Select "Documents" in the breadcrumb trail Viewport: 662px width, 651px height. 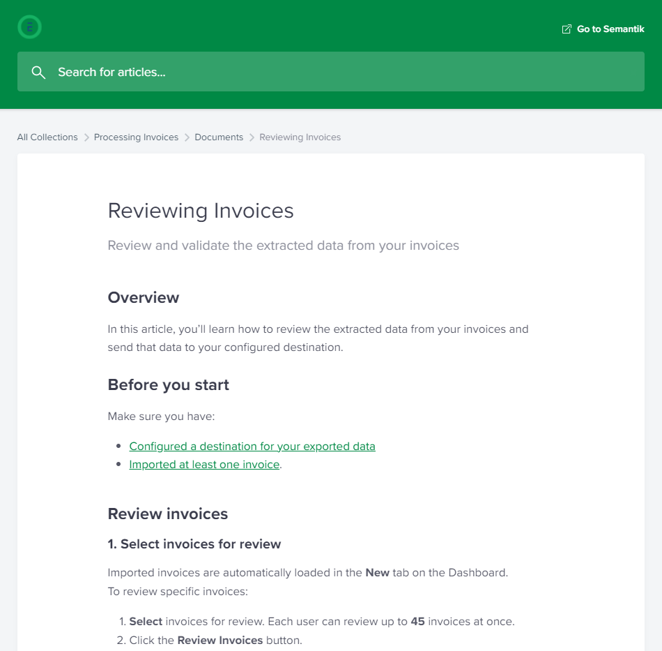click(219, 137)
